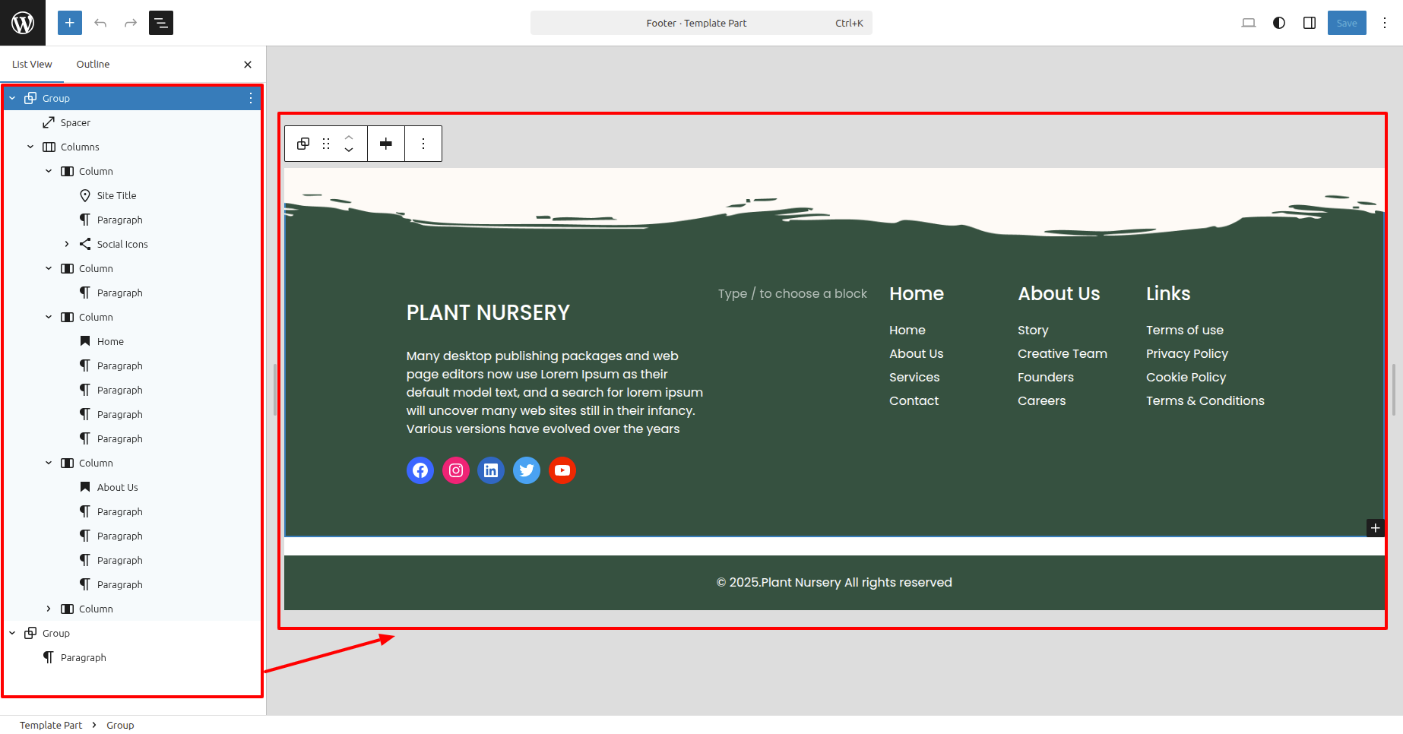Click the YouTube social icon
Viewport: 1403px width, 734px height.
point(562,470)
